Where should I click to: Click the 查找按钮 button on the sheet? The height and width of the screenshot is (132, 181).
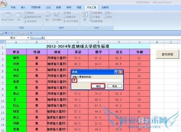click(168, 54)
